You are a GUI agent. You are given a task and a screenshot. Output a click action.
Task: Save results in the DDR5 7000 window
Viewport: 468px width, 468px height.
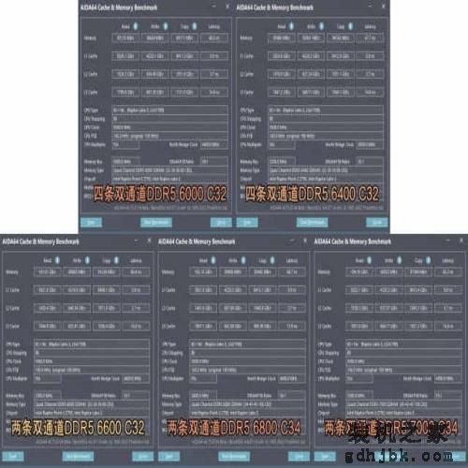tap(325, 457)
